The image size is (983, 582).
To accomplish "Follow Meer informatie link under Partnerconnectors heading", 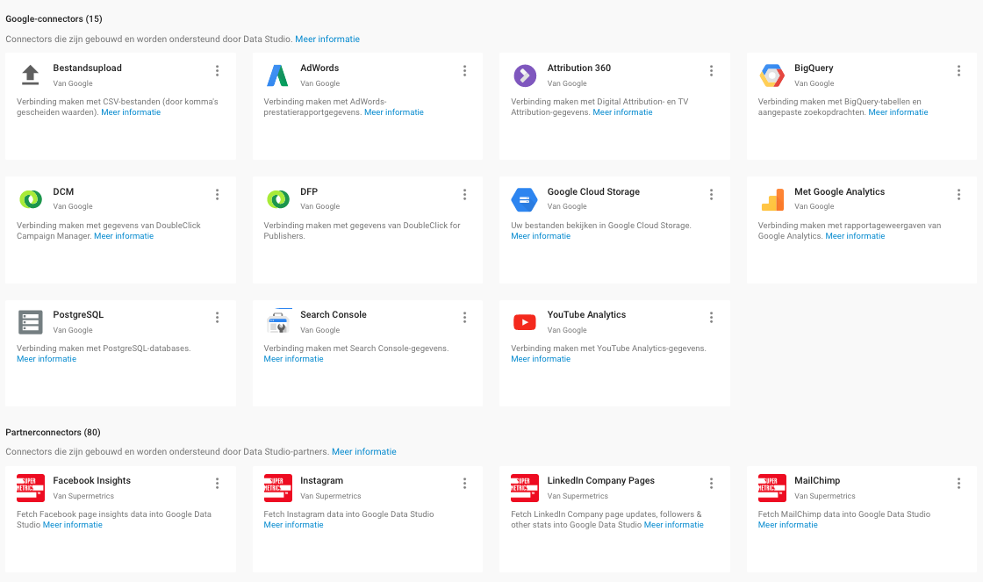I will pyautogui.click(x=364, y=451).
